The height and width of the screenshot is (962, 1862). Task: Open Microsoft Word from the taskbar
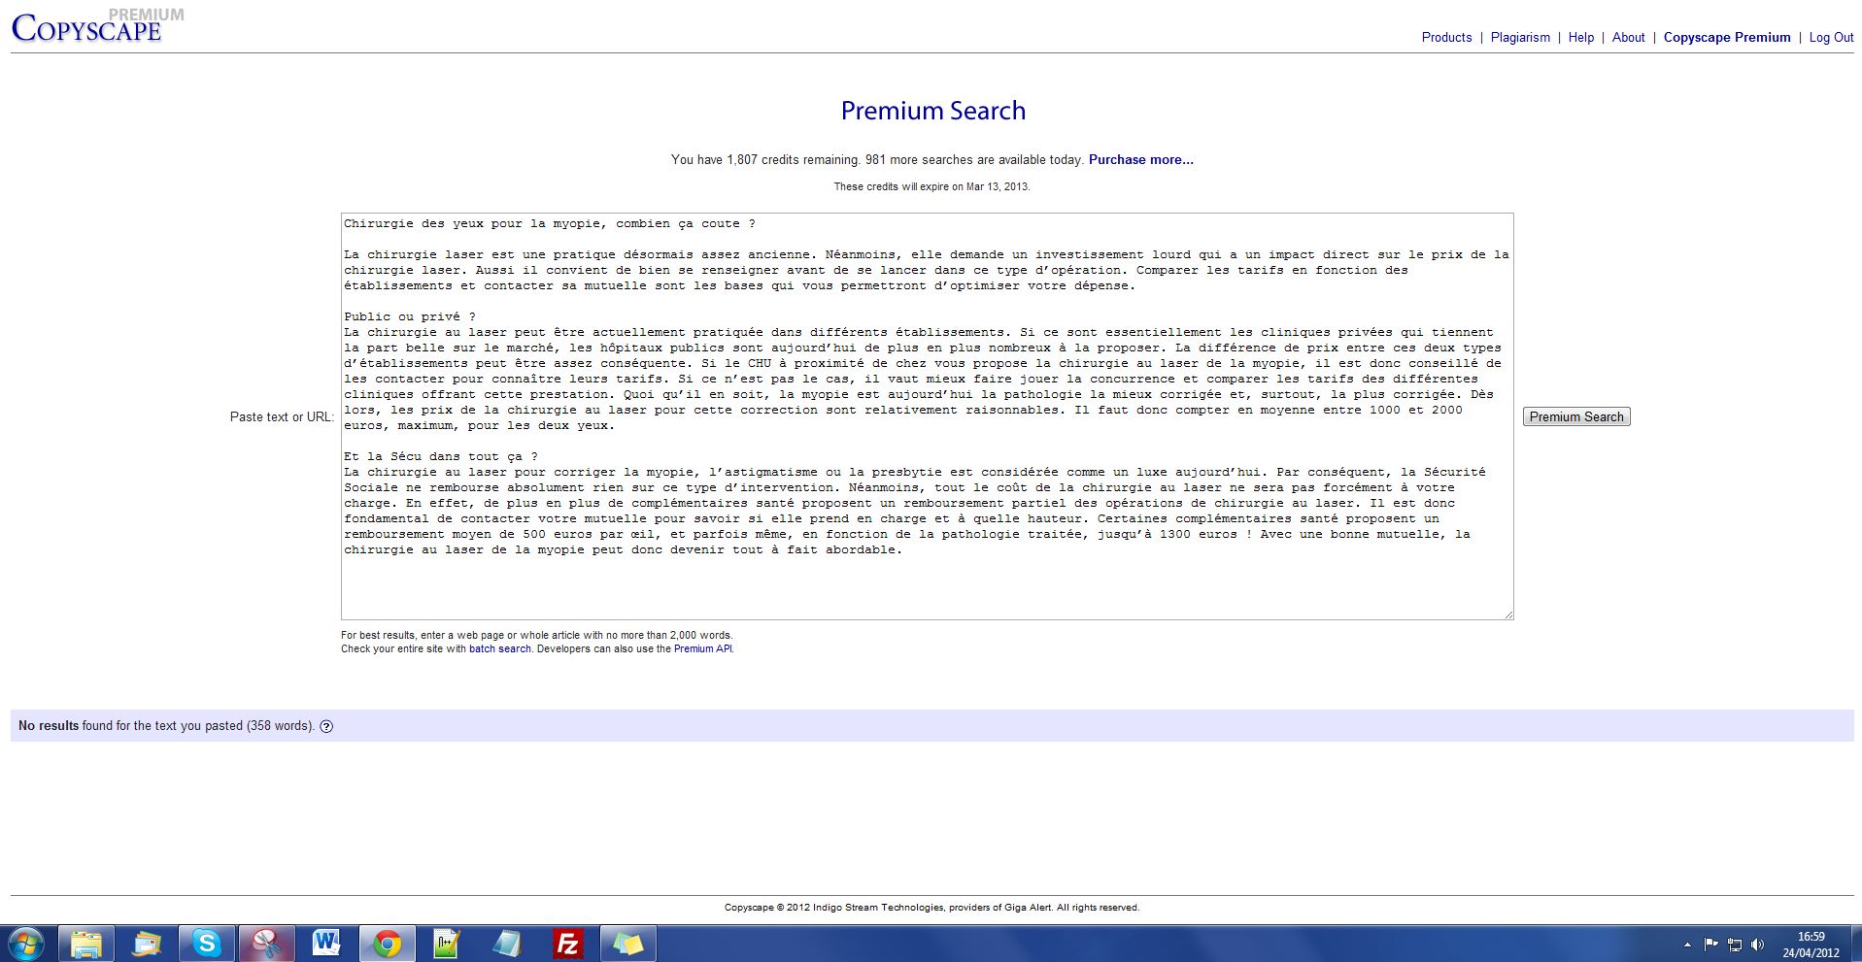click(x=326, y=943)
